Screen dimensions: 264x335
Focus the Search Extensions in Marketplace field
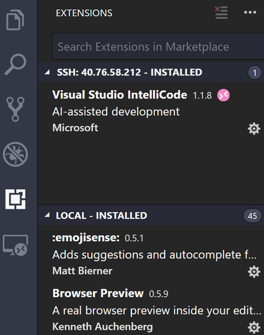click(x=158, y=47)
